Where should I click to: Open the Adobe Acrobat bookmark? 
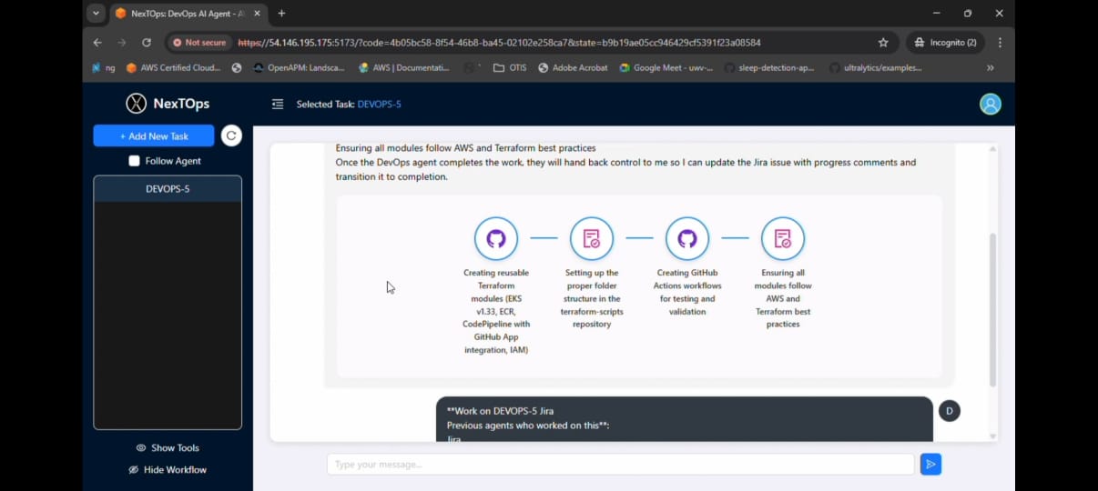pos(573,67)
